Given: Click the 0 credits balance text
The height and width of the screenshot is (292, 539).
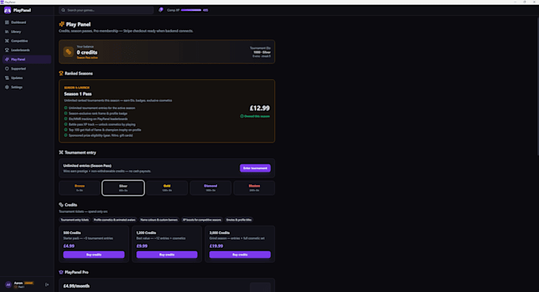Looking at the screenshot, I should [x=87, y=52].
